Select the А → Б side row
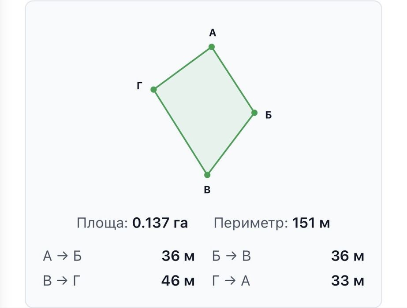 (119, 256)
